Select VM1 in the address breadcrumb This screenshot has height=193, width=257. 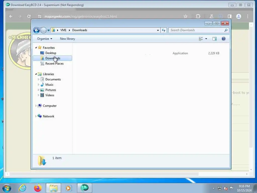point(63,30)
